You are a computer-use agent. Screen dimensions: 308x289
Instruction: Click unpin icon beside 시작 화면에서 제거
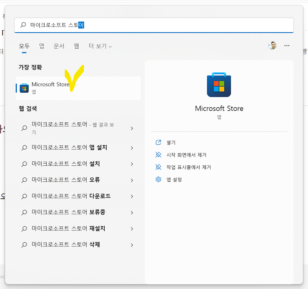pyautogui.click(x=158, y=155)
